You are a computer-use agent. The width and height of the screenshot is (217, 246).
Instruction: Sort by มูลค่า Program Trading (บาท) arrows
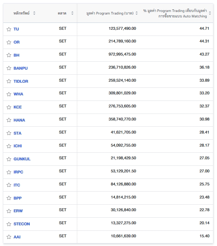tap(136, 13)
